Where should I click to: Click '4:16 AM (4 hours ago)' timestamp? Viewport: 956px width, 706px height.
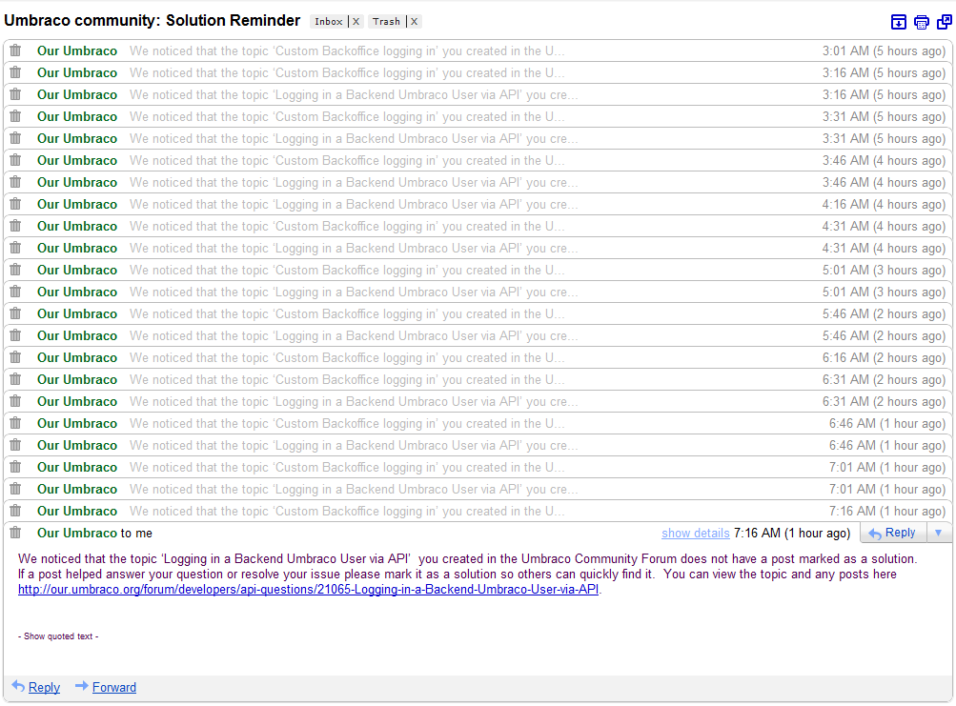point(884,205)
